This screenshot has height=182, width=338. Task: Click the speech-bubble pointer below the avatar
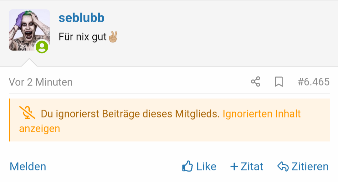click(x=29, y=62)
